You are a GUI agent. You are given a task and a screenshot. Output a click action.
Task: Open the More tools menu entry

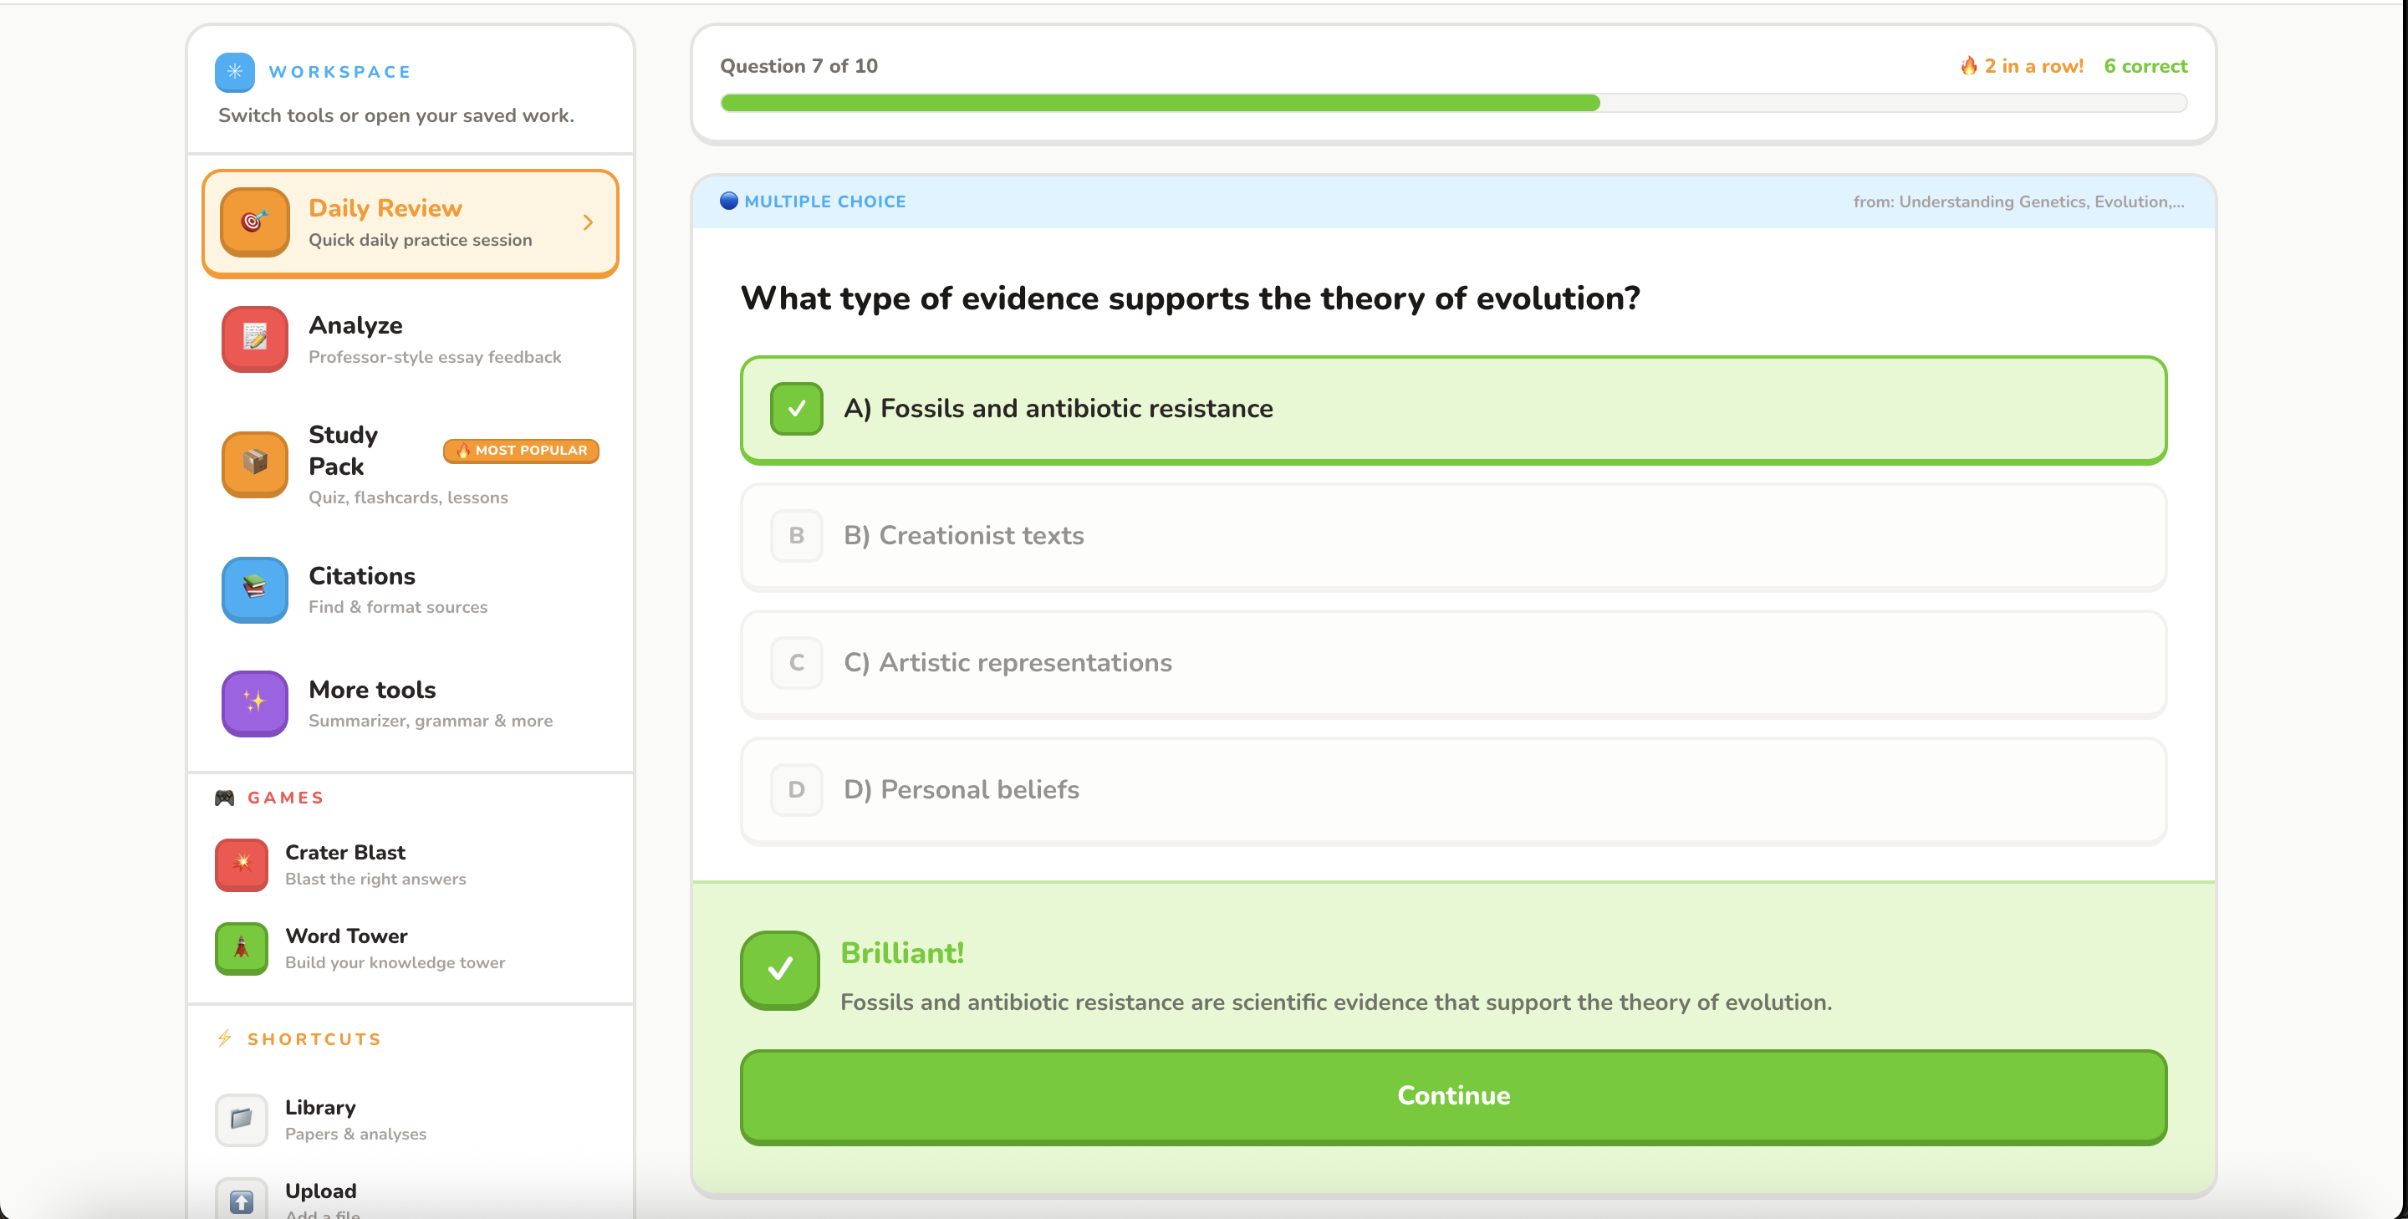(x=411, y=703)
